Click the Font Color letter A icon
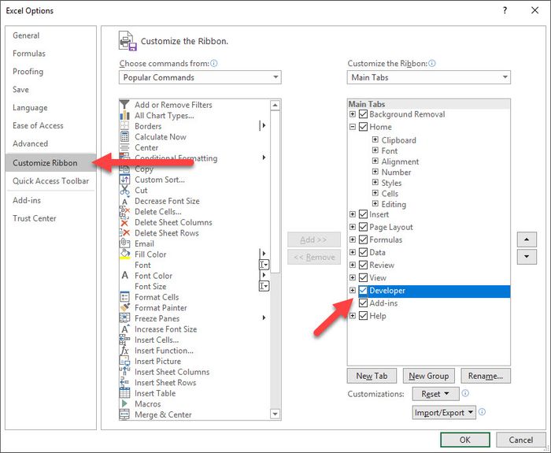 pos(124,276)
